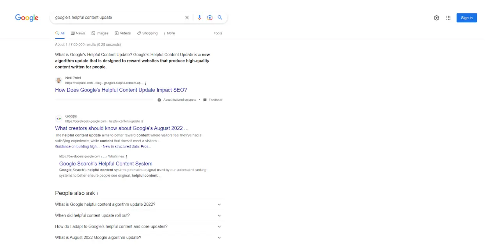Open quick settings gear icon
Screen dimensions: 496x249
click(x=436, y=18)
